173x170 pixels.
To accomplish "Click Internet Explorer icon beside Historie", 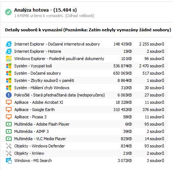I will pos(9,51).
